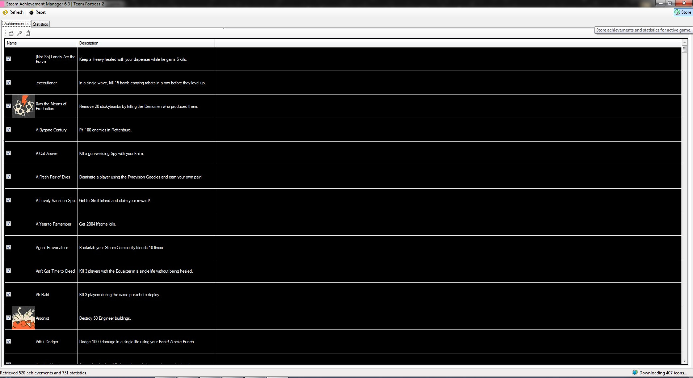The image size is (693, 378).
Task: Click the wrench icon in achievements toolbar
Action: pyautogui.click(x=20, y=33)
